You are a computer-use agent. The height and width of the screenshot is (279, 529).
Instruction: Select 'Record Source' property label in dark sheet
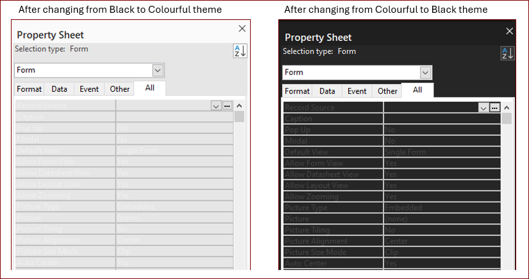pyautogui.click(x=310, y=108)
